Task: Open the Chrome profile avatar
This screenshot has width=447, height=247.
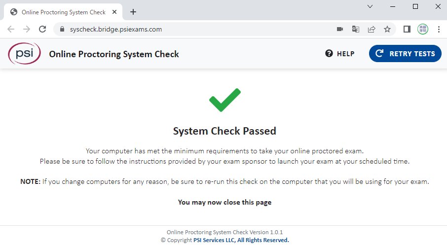Action: [423, 29]
